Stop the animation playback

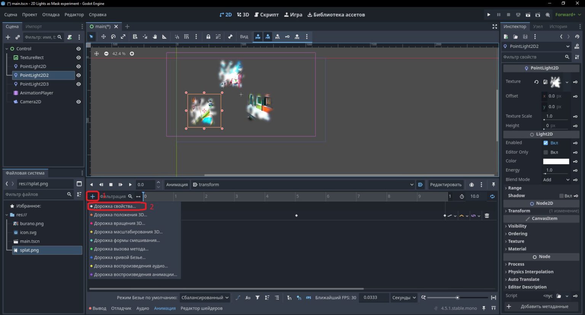(111, 185)
